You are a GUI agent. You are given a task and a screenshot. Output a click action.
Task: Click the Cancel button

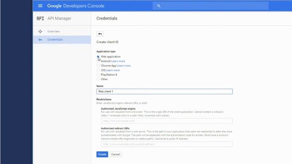click(x=115, y=154)
